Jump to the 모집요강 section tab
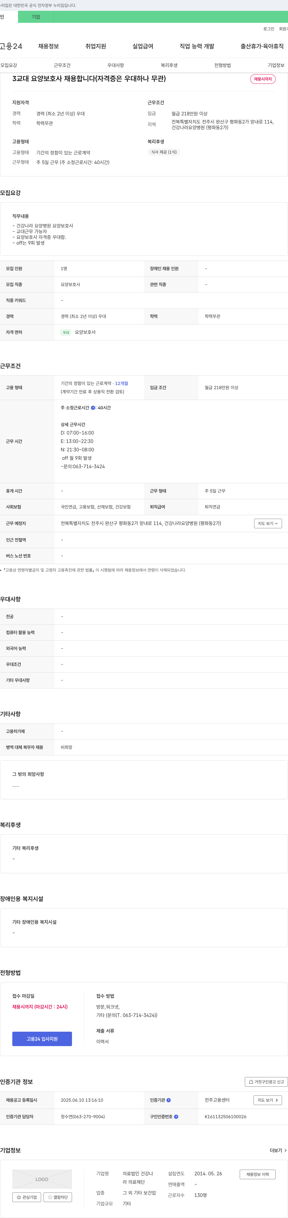Image resolution: width=288 pixels, height=1218 pixels. tap(9, 65)
